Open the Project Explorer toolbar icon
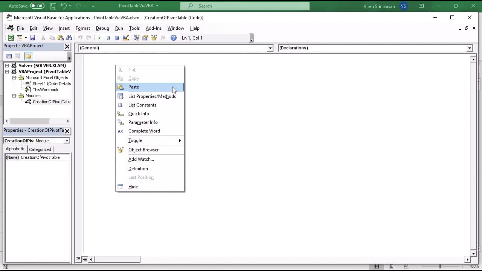The height and width of the screenshot is (271, 482). pos(136,38)
